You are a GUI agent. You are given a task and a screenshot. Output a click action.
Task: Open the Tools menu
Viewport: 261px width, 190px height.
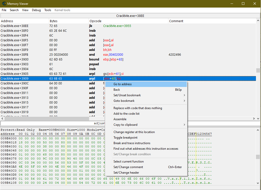48,10
